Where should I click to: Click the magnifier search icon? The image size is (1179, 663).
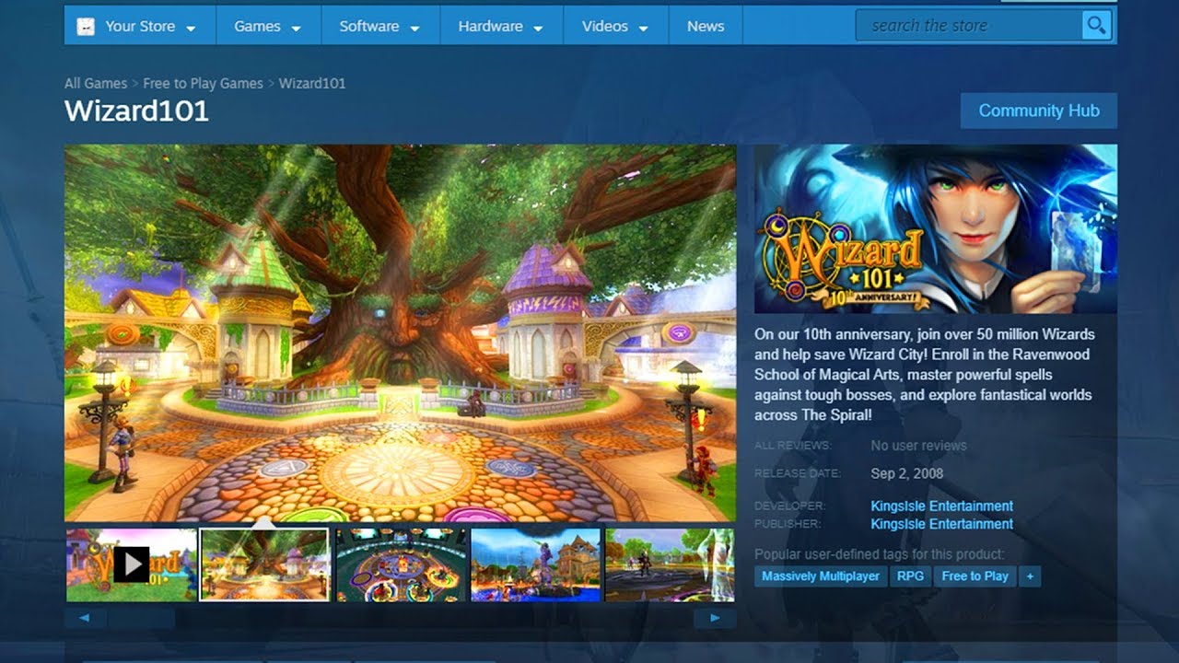click(x=1095, y=26)
